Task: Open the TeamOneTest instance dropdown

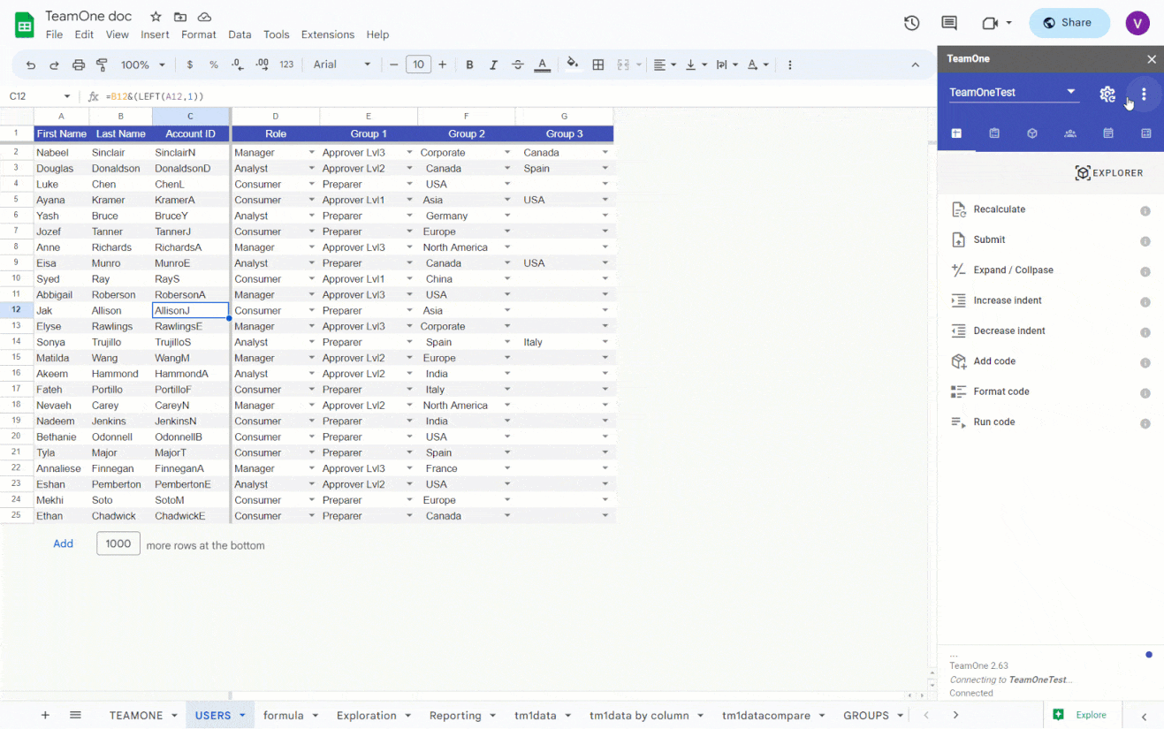Action: click(1013, 92)
